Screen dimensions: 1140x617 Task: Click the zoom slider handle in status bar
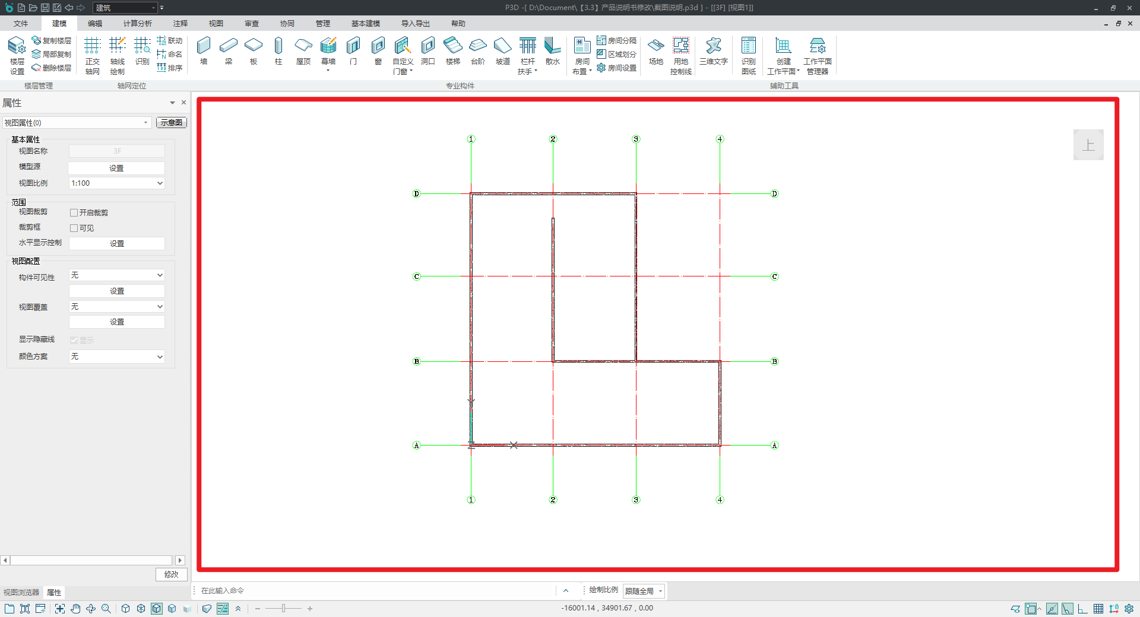[x=284, y=609]
